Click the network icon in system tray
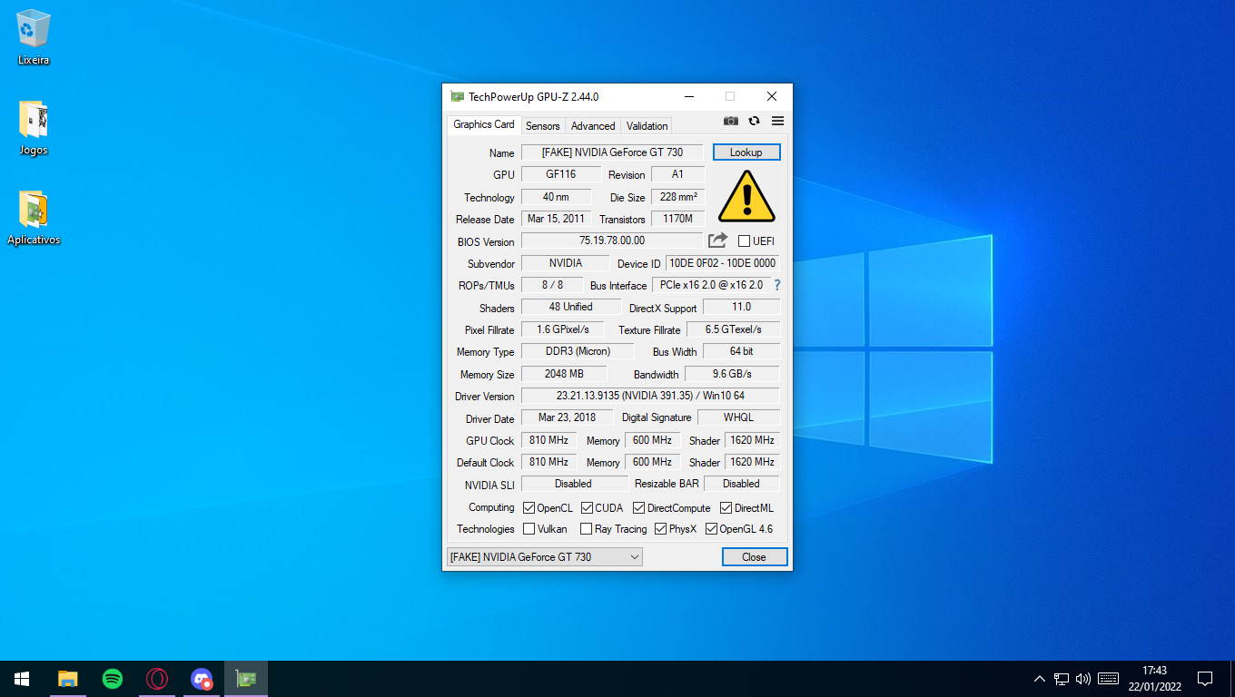This screenshot has width=1235, height=697. point(1062,679)
